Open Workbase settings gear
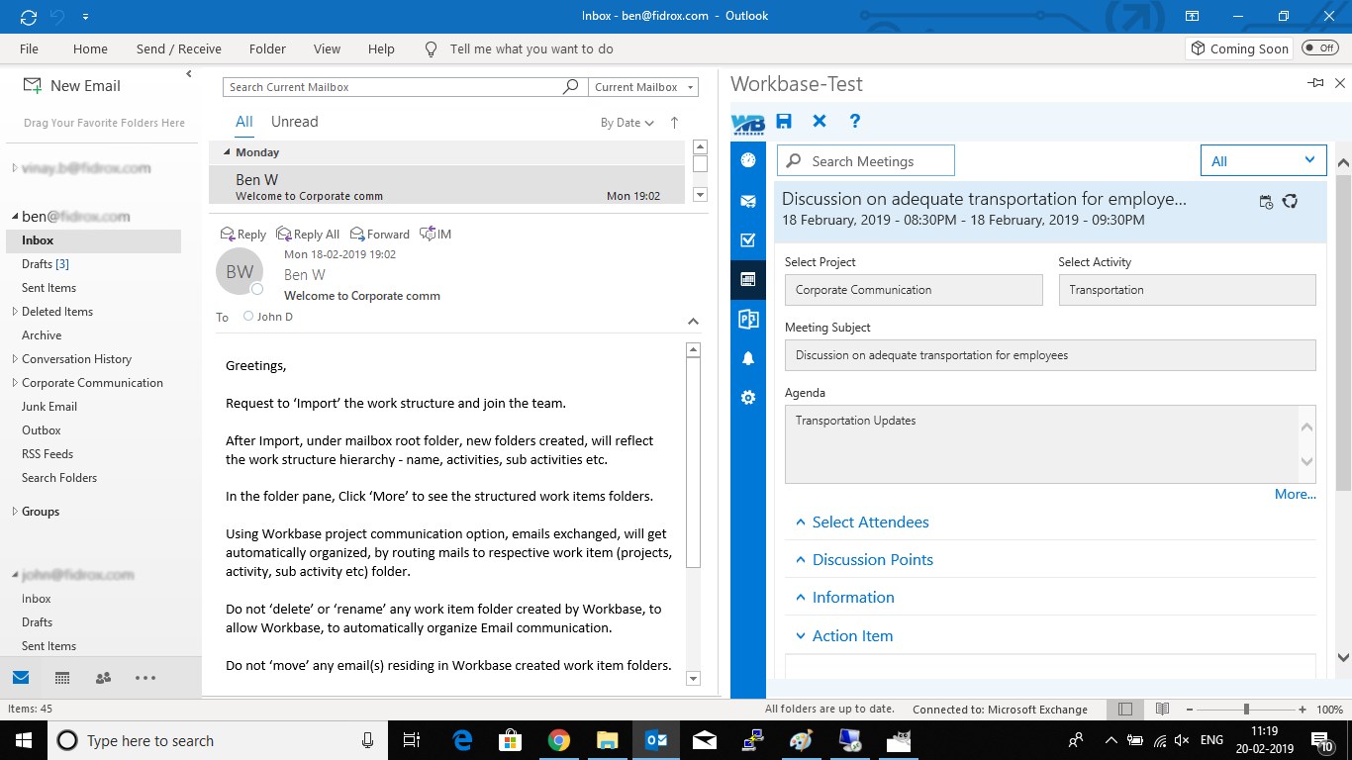This screenshot has height=760, width=1352. [x=748, y=397]
